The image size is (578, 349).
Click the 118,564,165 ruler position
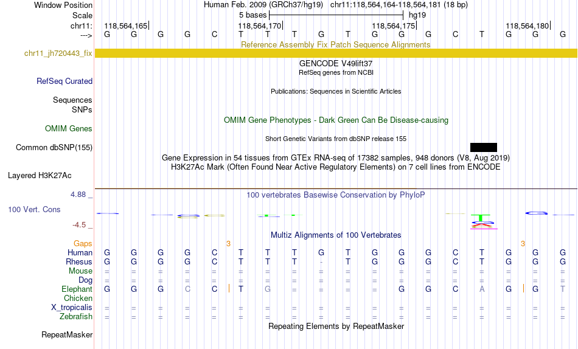[x=126, y=26]
